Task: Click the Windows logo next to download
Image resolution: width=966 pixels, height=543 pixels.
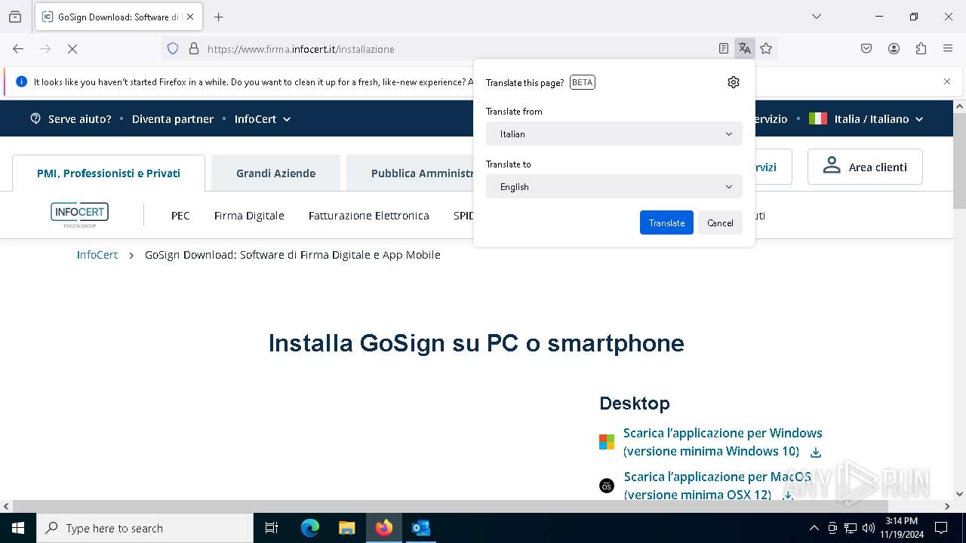Action: [x=607, y=442]
